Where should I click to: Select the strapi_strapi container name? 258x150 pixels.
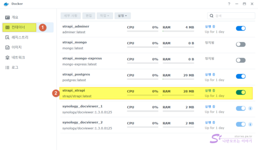[74, 90]
